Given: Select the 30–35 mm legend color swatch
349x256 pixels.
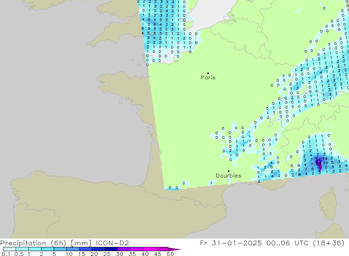Looking at the screenshot, I should [124, 249].
